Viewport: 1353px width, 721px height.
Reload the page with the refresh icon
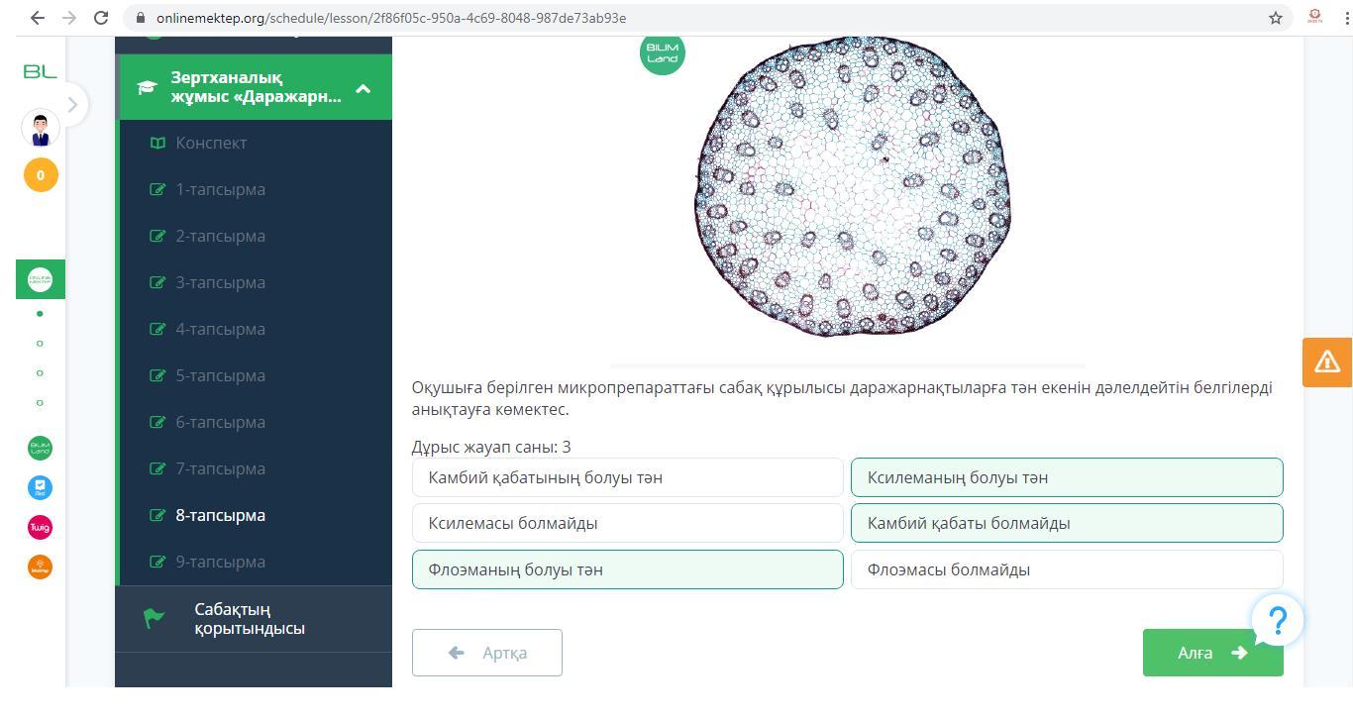(x=100, y=18)
